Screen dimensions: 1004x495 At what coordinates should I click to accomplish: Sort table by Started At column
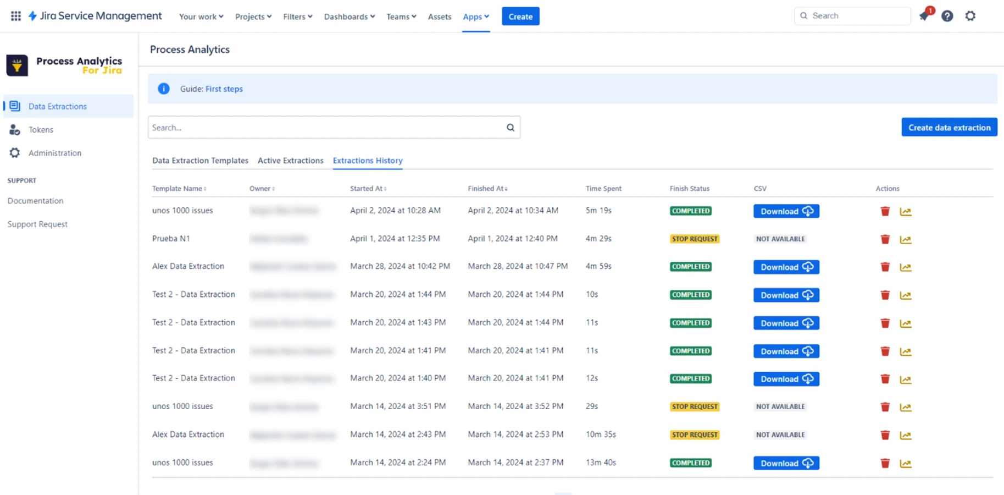click(x=368, y=189)
